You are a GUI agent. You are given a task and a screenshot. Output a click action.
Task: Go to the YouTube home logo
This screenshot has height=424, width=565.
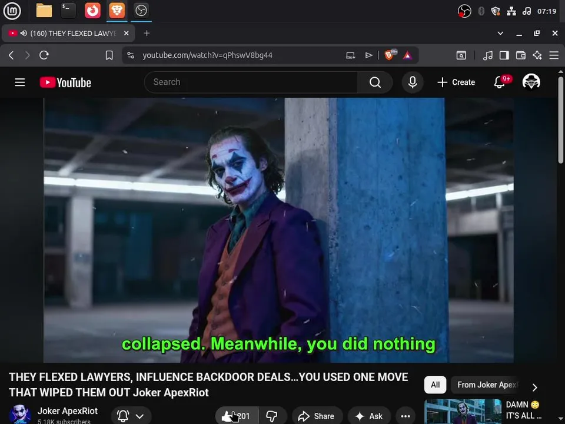pyautogui.click(x=65, y=82)
